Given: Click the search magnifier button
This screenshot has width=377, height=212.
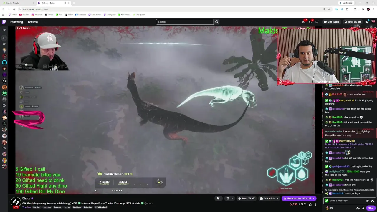Looking at the screenshot, I should coord(217,22).
